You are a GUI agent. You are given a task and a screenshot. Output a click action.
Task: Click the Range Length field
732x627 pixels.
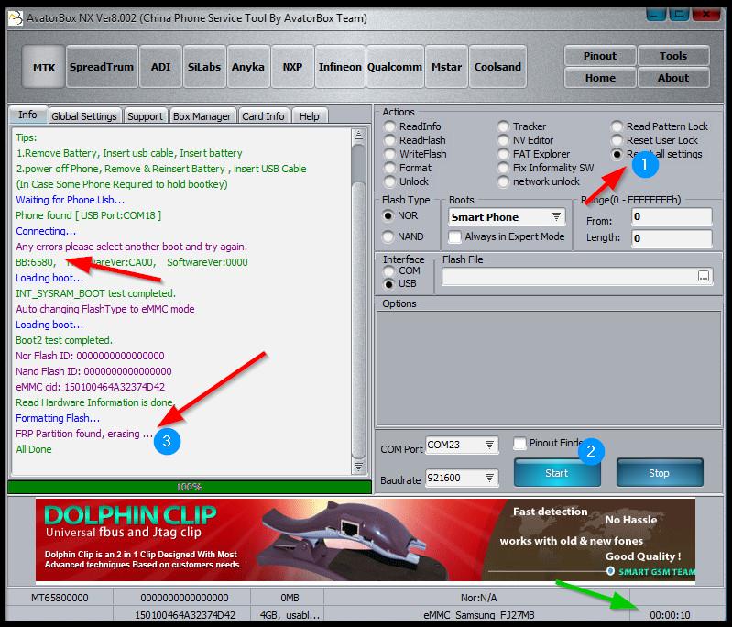pyautogui.click(x=672, y=238)
